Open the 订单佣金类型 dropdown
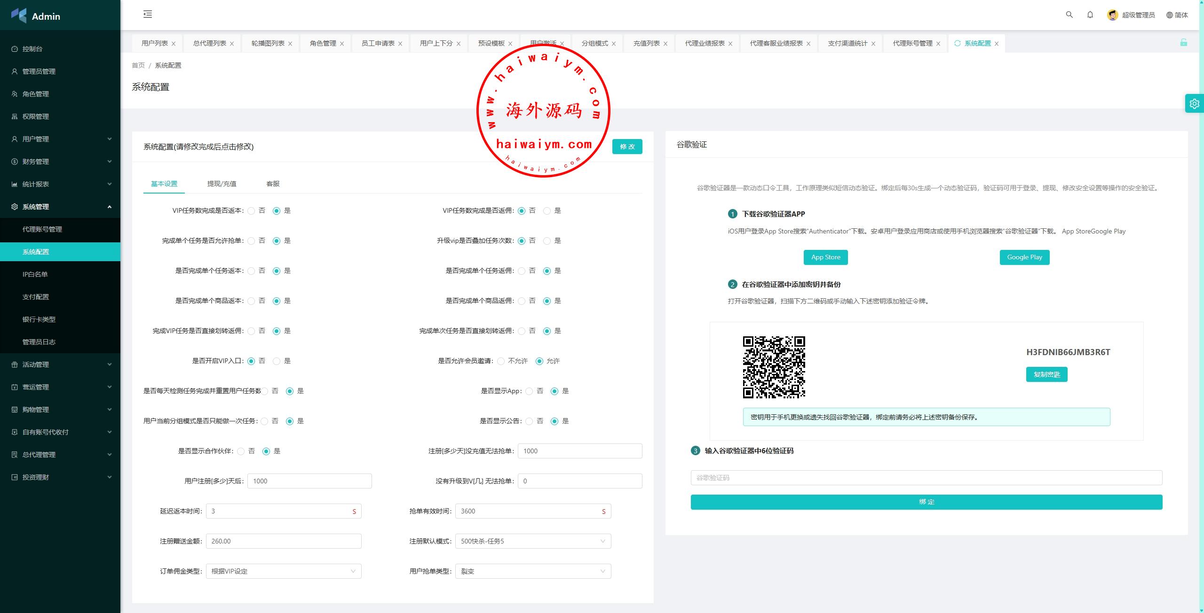This screenshot has height=613, width=1204. [x=284, y=571]
